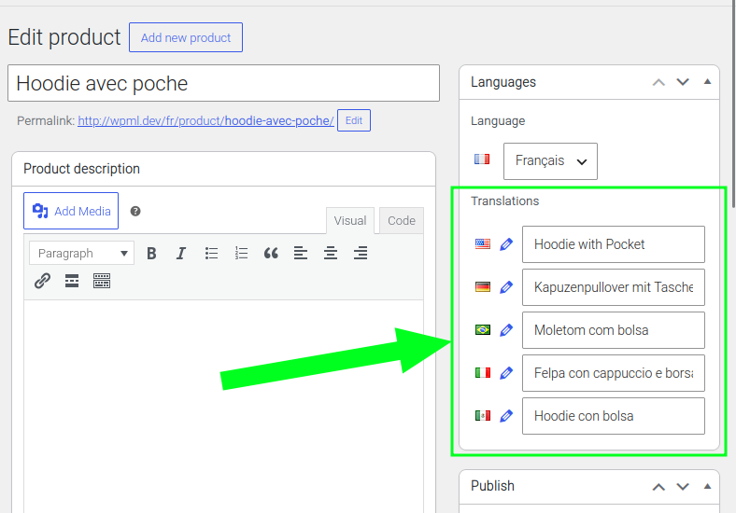Click inside the product description editor
736x513 pixels.
(223, 406)
